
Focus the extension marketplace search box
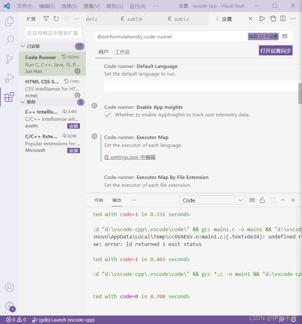53,33
